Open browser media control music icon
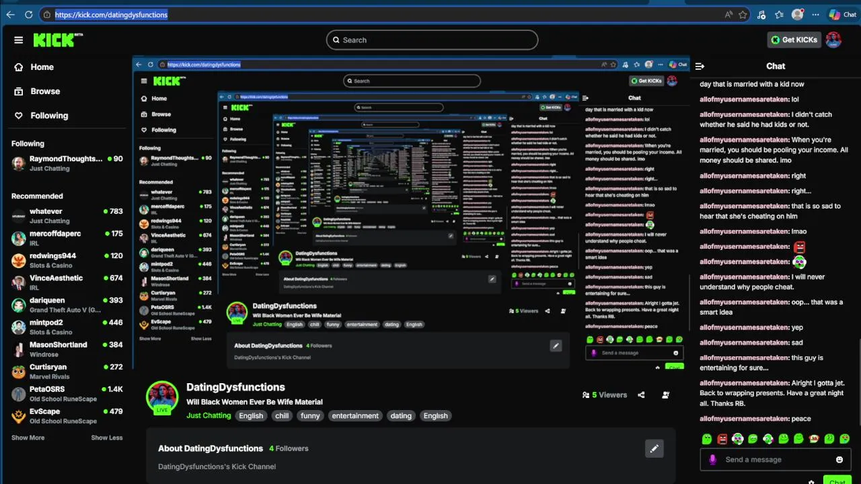Image resolution: width=861 pixels, height=484 pixels. (761, 14)
